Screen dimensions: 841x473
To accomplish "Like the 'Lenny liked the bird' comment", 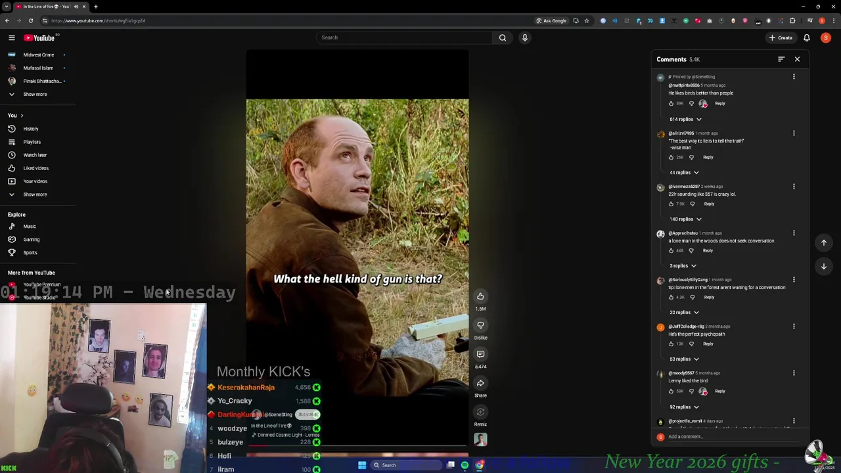I will (x=671, y=392).
